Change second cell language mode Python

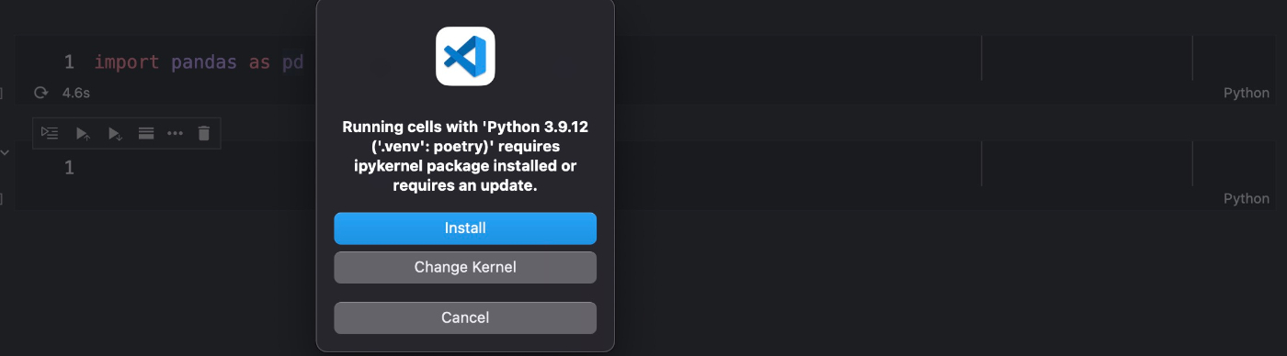click(x=1246, y=199)
